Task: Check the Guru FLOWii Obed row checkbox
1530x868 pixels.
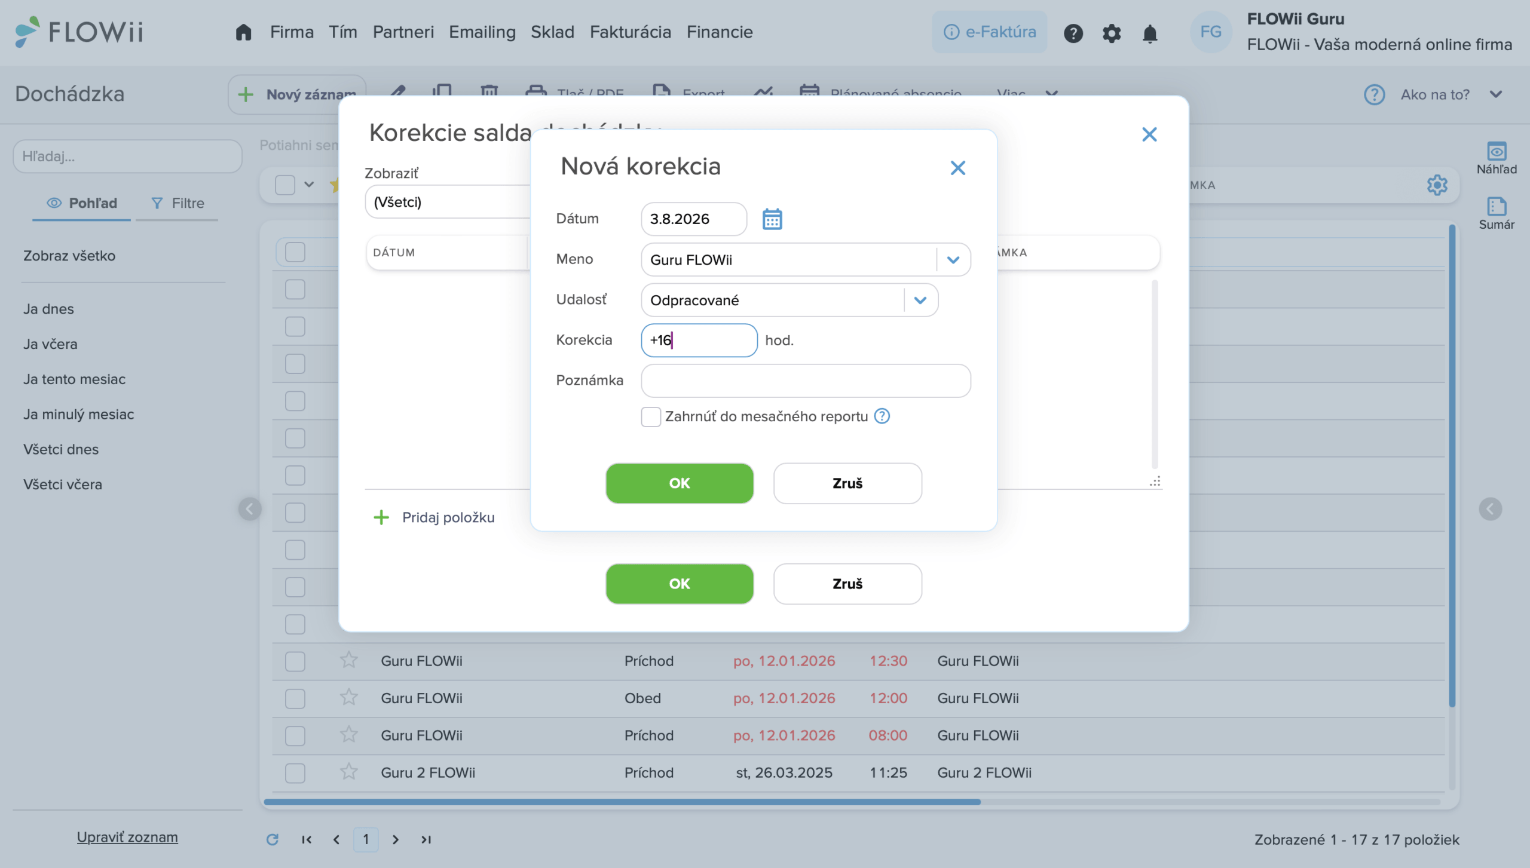Action: 295,698
